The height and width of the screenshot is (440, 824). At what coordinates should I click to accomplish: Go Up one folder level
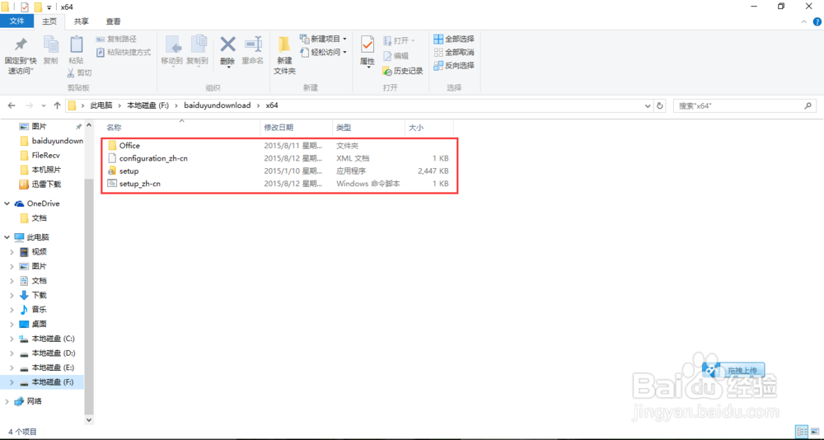tap(57, 105)
